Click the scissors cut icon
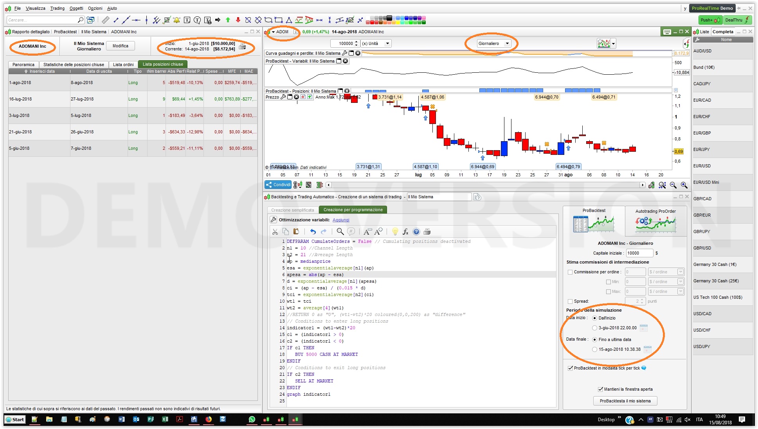Viewport: 758px width, 429px height. tap(275, 232)
